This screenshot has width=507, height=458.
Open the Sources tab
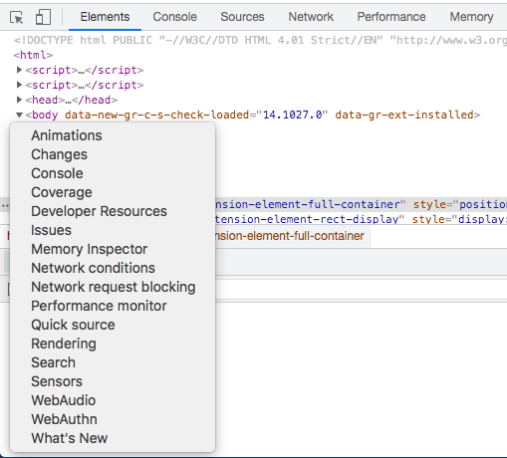[x=242, y=17]
